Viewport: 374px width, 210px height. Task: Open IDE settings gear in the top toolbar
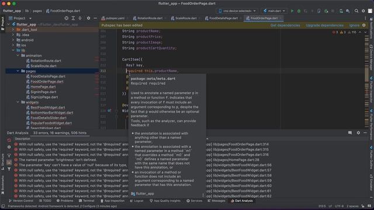click(x=363, y=11)
